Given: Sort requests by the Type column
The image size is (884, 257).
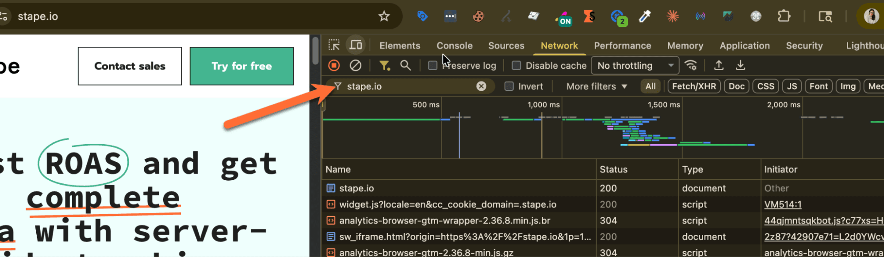Looking at the screenshot, I should click(719, 169).
